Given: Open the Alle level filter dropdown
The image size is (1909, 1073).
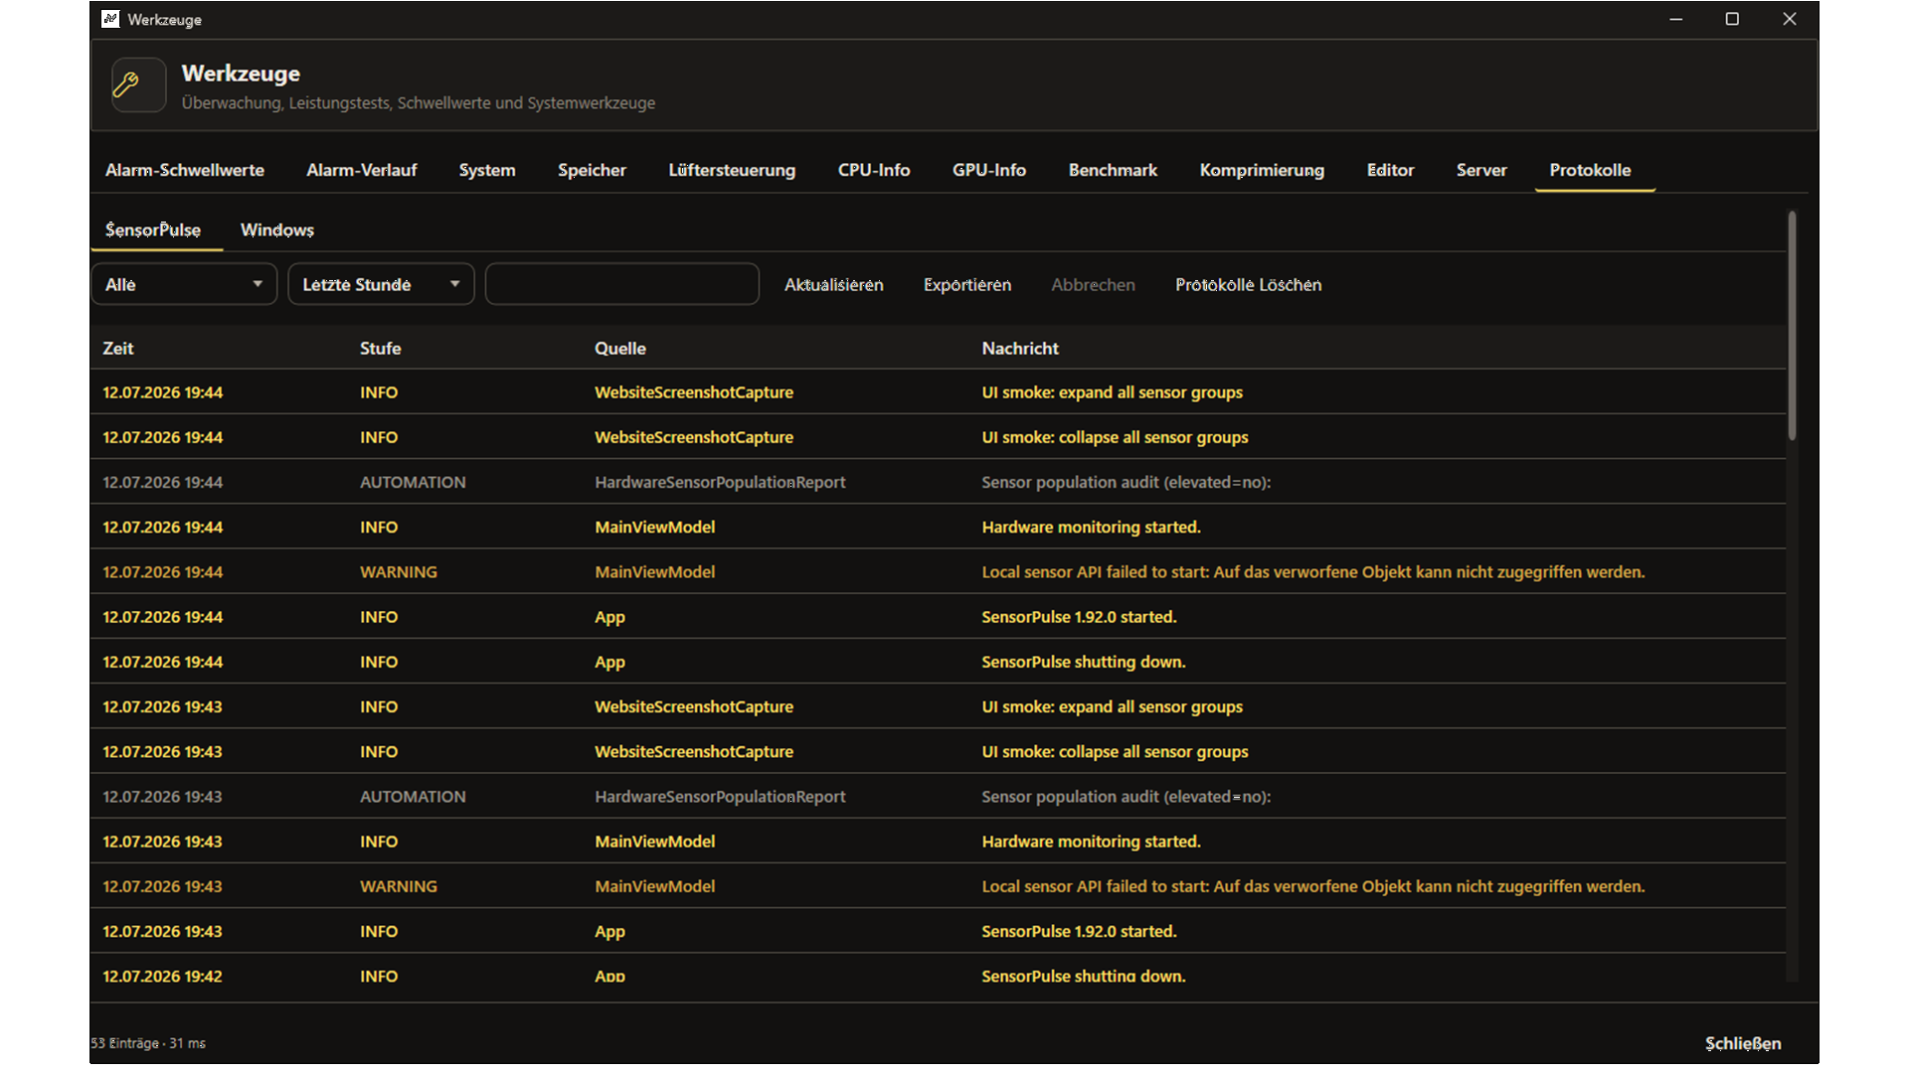Looking at the screenshot, I should (x=184, y=284).
